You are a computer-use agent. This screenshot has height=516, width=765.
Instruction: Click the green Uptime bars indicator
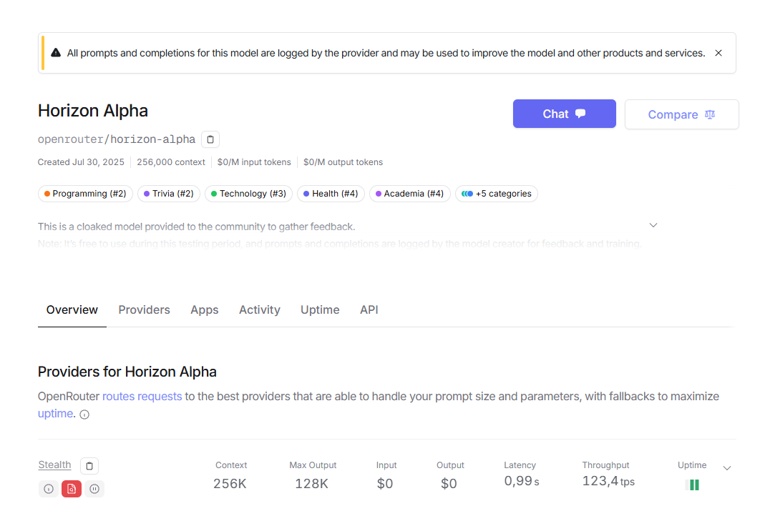pyautogui.click(x=692, y=485)
